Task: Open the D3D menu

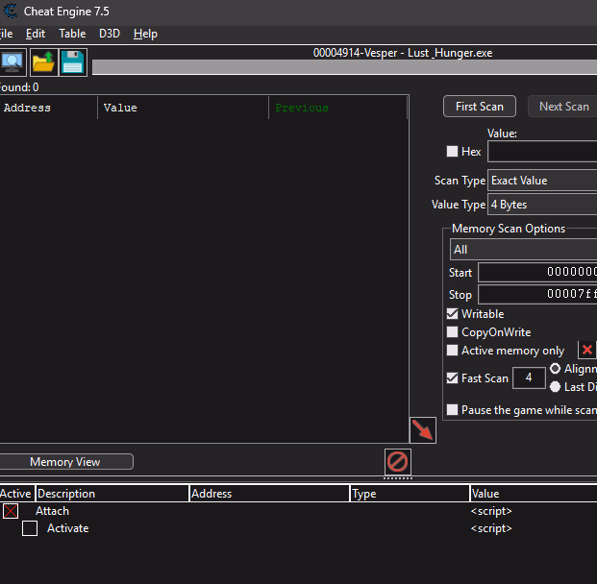Action: tap(109, 34)
